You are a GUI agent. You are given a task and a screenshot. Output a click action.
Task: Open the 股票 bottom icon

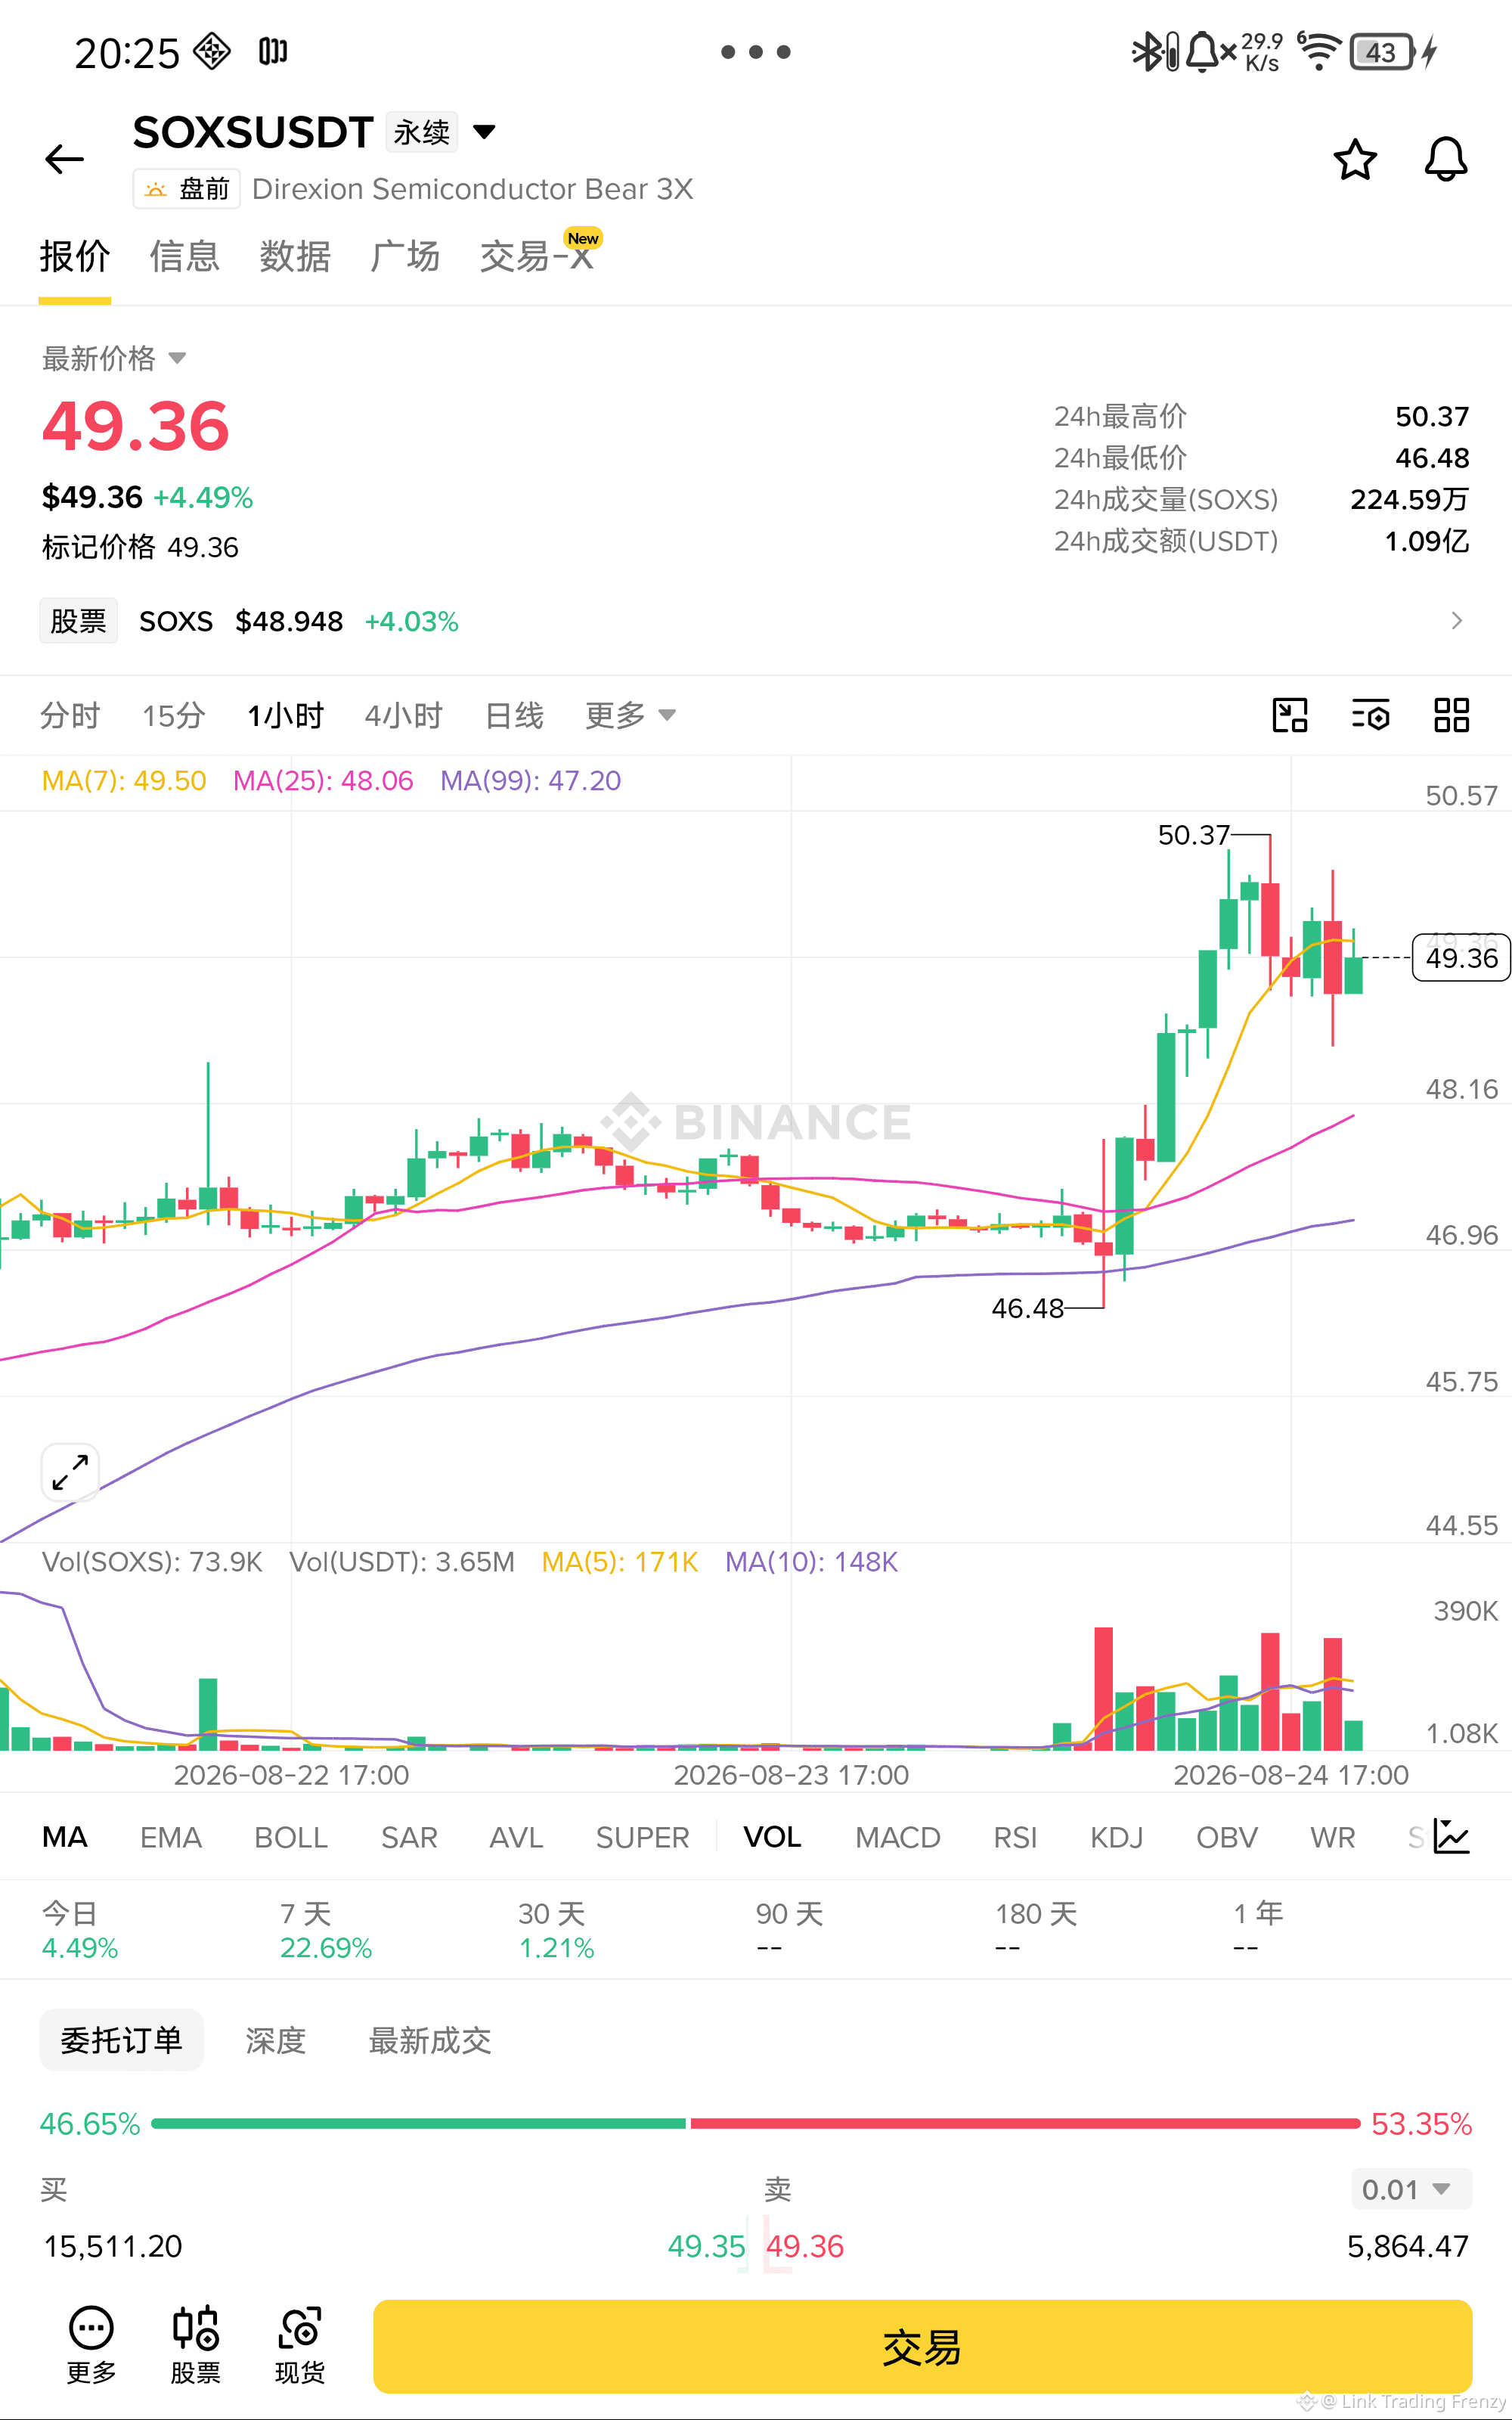(196, 2345)
